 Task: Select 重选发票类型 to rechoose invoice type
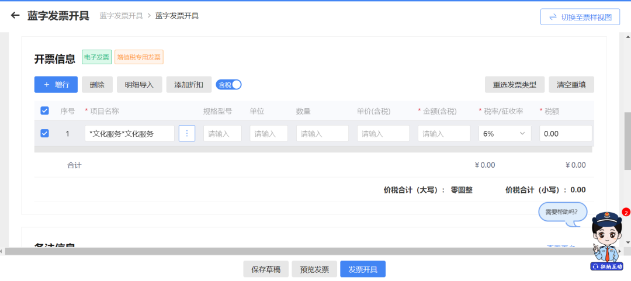(515, 85)
